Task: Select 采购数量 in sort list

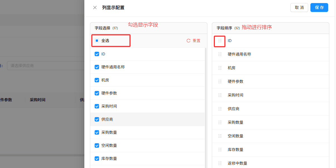Action: tap(236, 122)
